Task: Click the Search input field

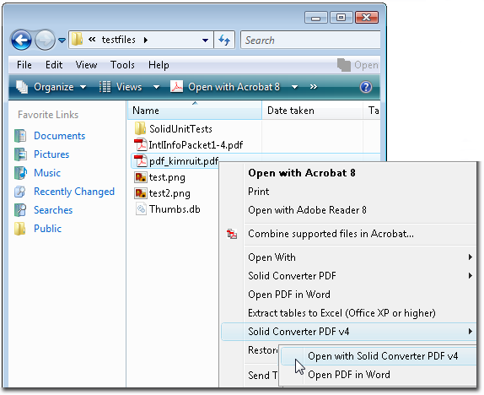Action: [x=310, y=41]
